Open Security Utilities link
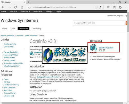Screen dimensions: 129x104 pyautogui.click(x=9, y=60)
